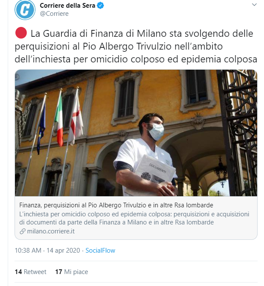This screenshot has height=286, width=264.
Task: View the 14 Retweet list
Action: click(30, 272)
